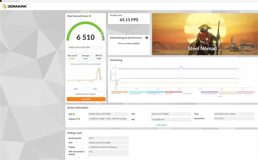Toggle the GPU Clock Frequency legend entry
Image resolution: width=258 pixels, height=160 pixels.
(245, 93)
